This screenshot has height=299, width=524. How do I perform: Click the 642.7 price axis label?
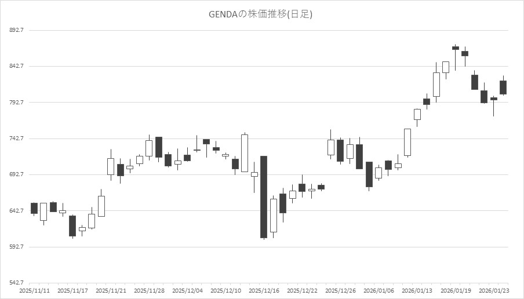13,211
